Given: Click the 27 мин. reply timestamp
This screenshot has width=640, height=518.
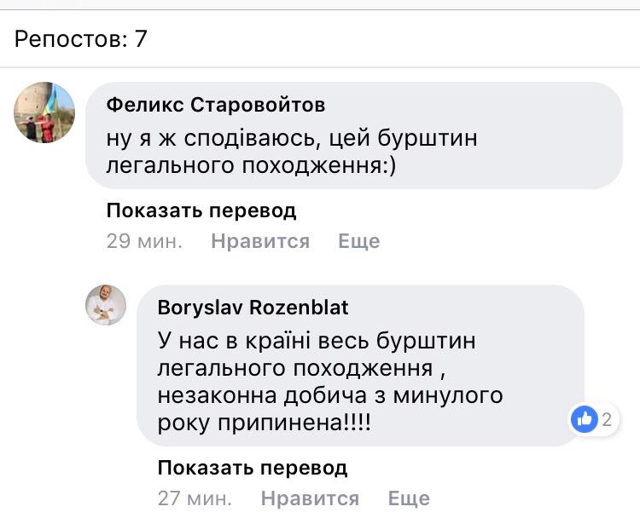Looking at the screenshot, I should point(195,498).
